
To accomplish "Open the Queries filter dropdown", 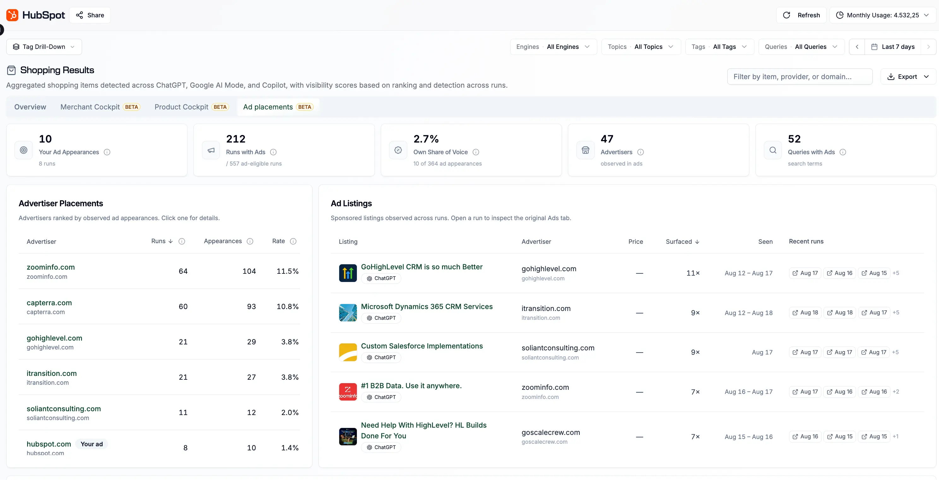I will 801,47.
